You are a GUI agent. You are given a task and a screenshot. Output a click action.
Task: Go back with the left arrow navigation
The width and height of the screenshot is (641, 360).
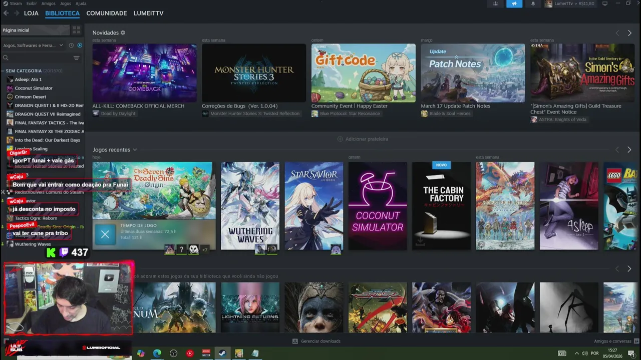[6, 13]
